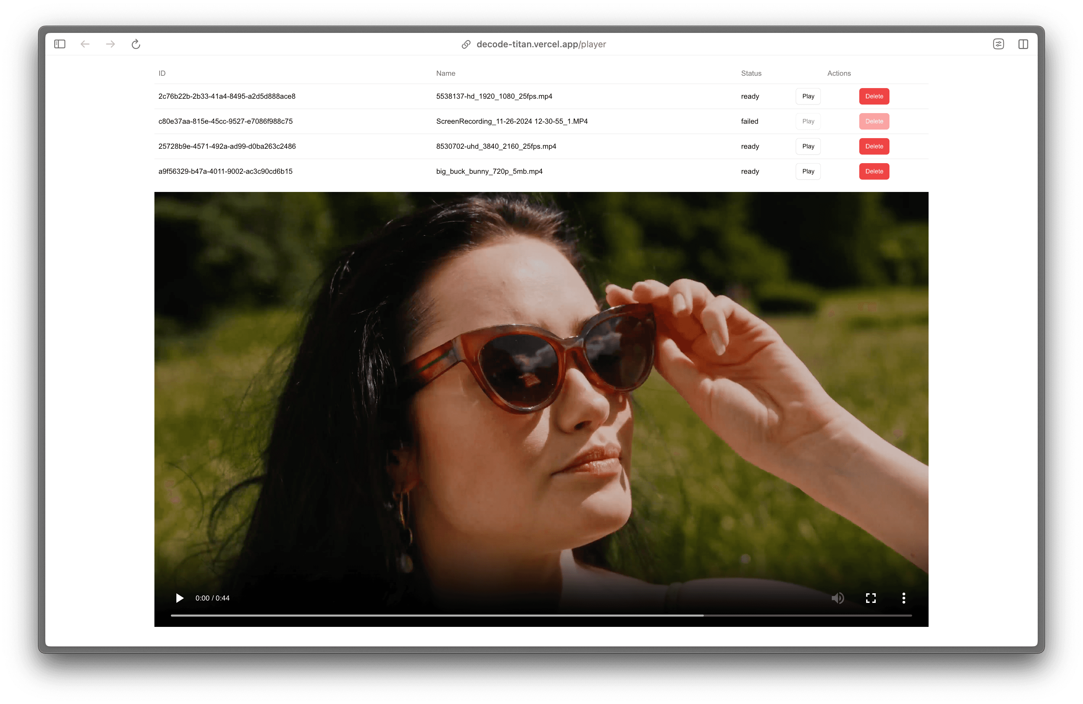Delete the 8530702-uhd_3840_2160_25fps.mp4 entry
This screenshot has width=1083, height=704.
pyautogui.click(x=874, y=146)
